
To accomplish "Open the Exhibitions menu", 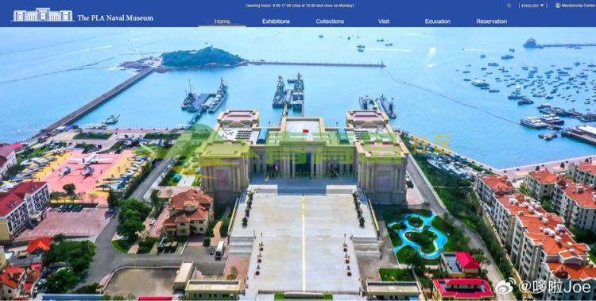I will tap(276, 21).
